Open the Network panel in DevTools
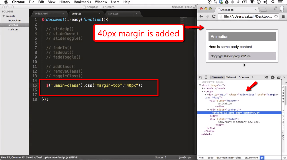Image resolution: width=287 pixels, height=160 pixels. [231, 77]
